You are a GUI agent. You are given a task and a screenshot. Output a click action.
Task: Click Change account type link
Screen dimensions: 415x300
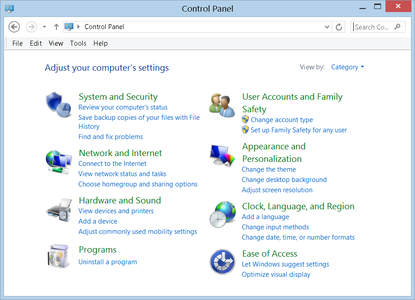[x=282, y=120]
